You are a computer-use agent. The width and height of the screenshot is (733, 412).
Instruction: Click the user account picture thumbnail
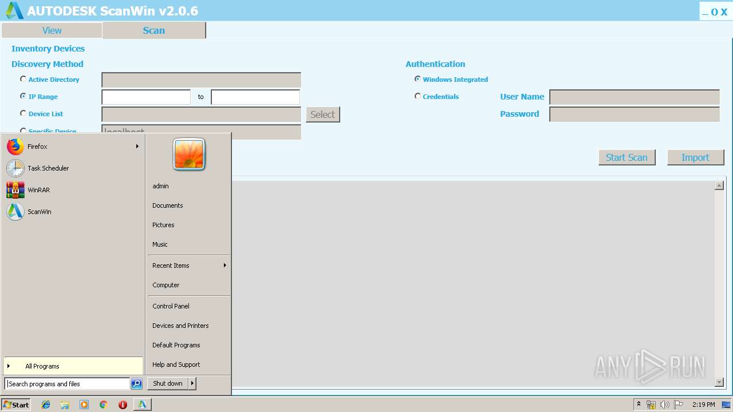pyautogui.click(x=189, y=154)
